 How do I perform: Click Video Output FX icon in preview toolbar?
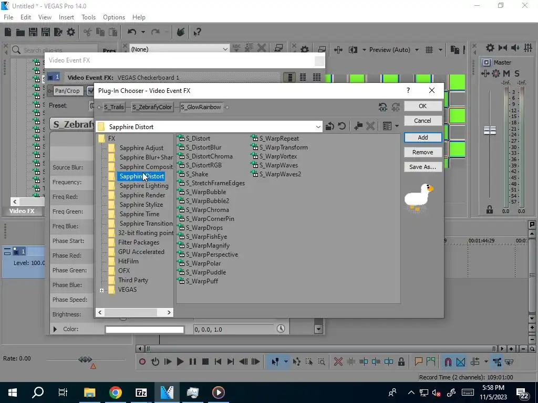coord(338,50)
